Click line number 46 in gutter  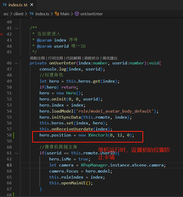(9, 63)
